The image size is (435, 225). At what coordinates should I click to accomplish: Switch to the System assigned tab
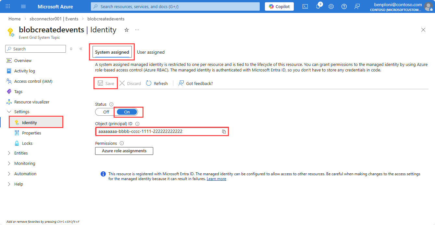(112, 52)
